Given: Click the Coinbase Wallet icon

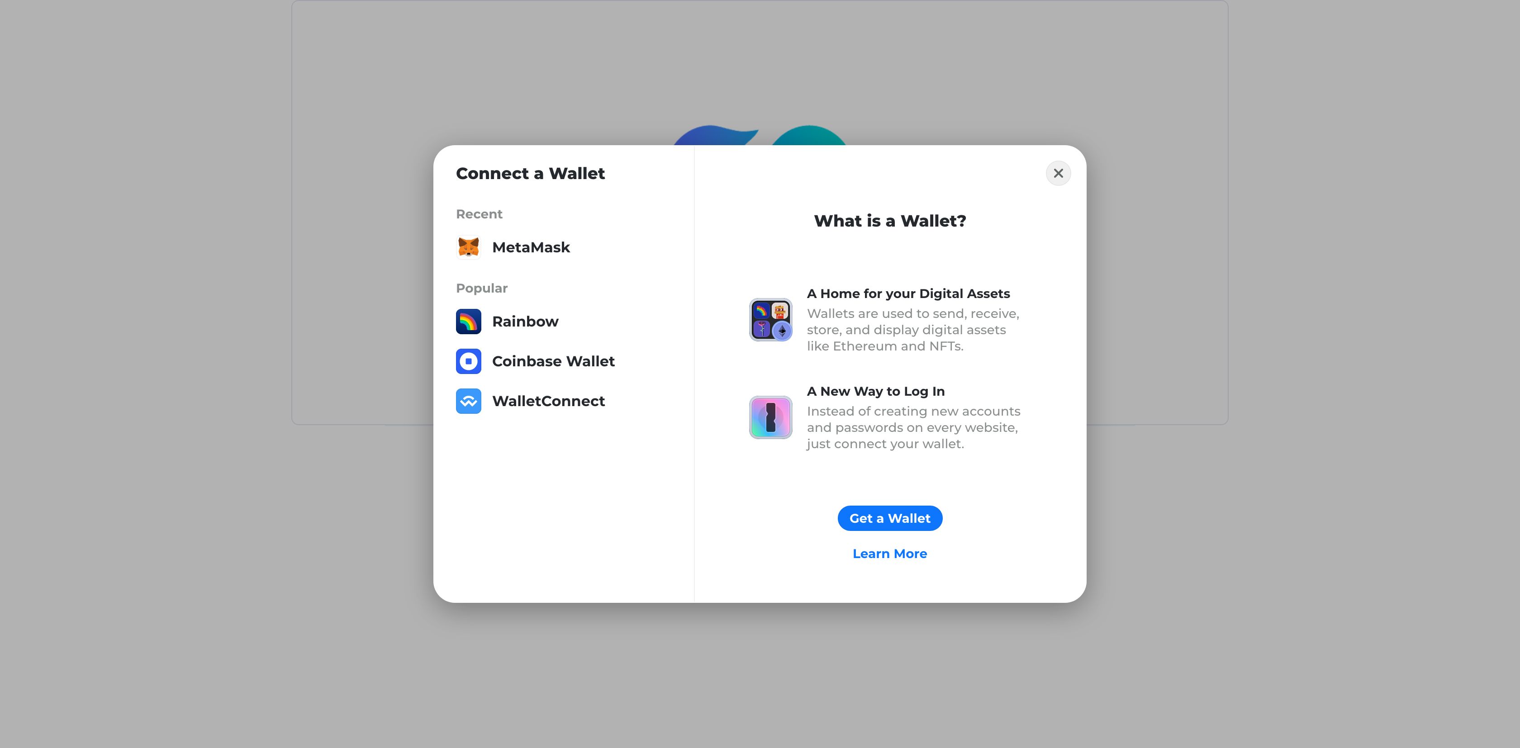Looking at the screenshot, I should [468, 361].
